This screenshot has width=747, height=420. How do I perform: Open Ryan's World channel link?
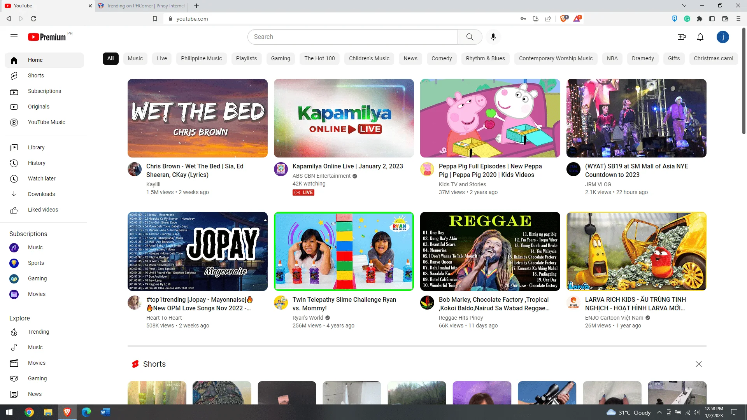pyautogui.click(x=308, y=318)
